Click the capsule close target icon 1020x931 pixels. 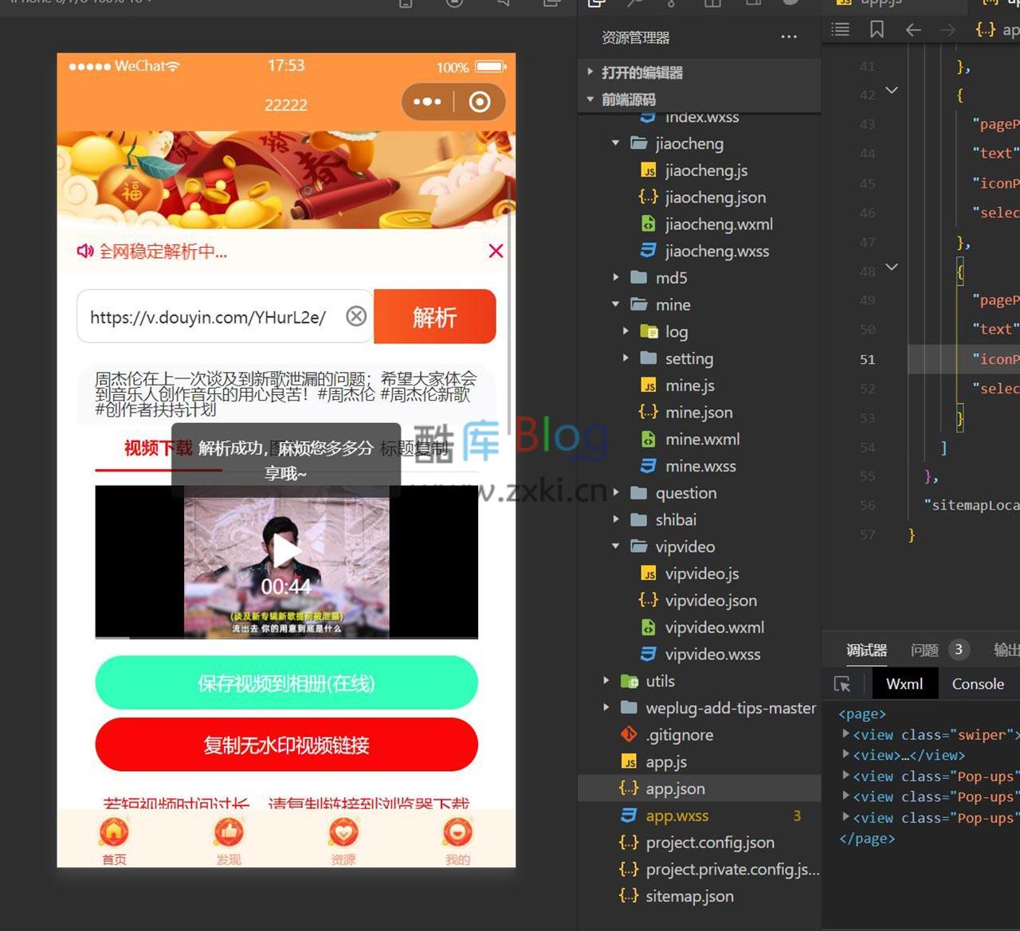tap(480, 102)
